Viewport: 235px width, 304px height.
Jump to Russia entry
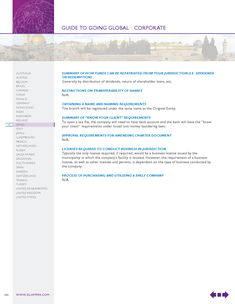point(21,150)
